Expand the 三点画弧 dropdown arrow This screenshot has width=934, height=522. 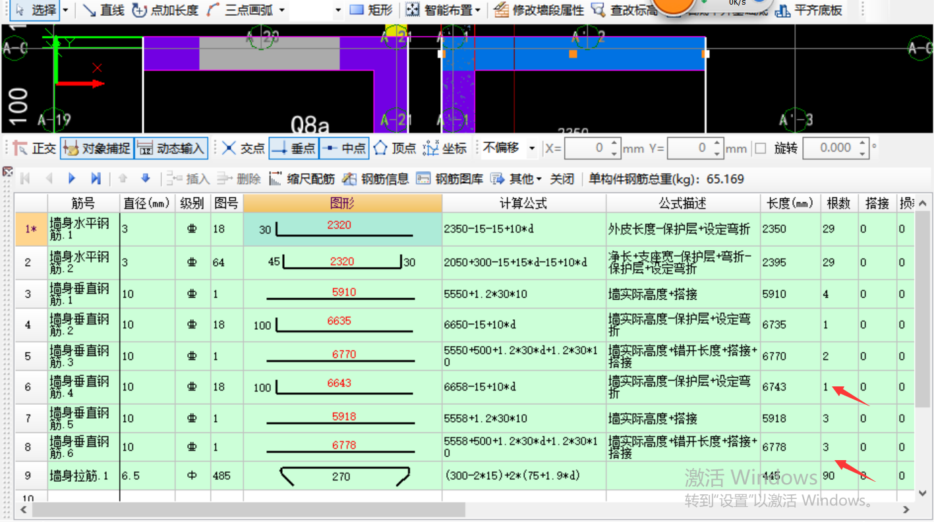pyautogui.click(x=282, y=11)
